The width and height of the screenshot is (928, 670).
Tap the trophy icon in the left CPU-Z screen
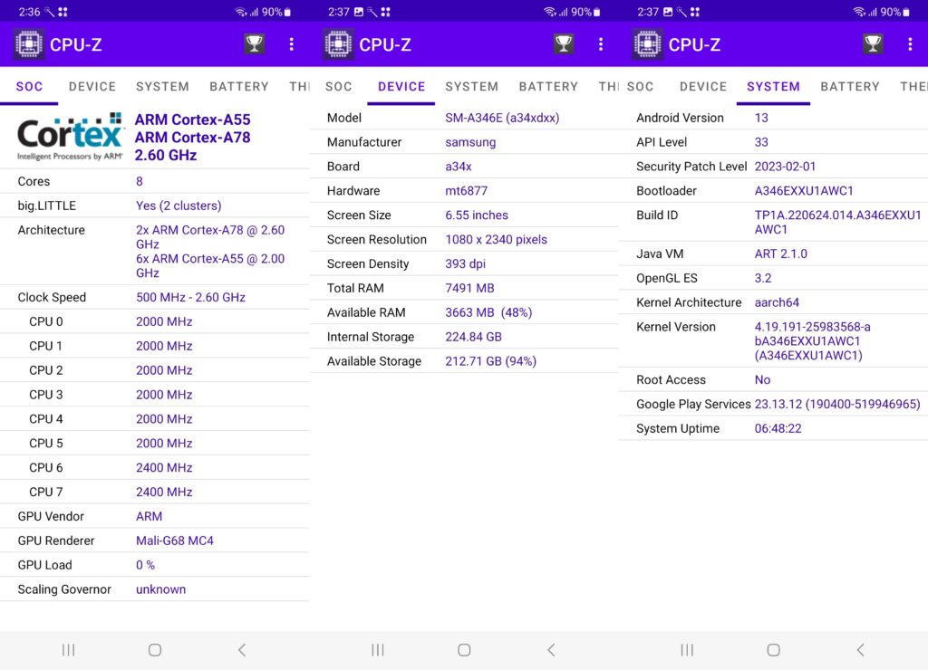[255, 43]
